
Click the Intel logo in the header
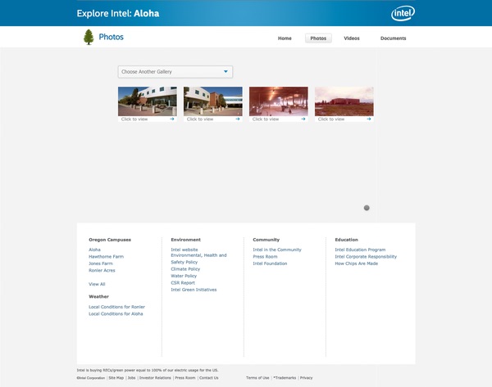[403, 13]
